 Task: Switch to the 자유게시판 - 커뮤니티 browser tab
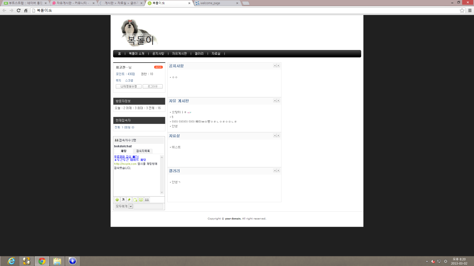[73, 3]
